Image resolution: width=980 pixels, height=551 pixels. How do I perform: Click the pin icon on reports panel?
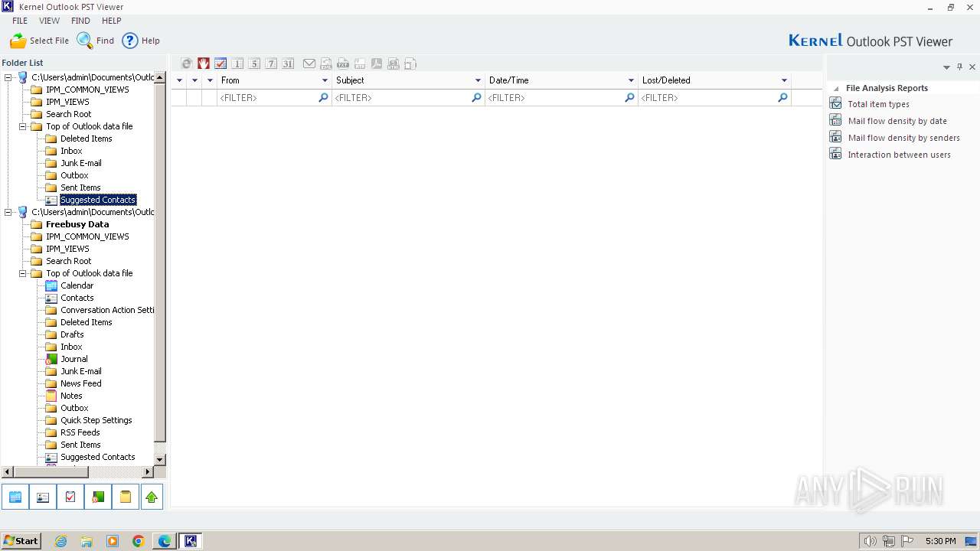tap(959, 67)
